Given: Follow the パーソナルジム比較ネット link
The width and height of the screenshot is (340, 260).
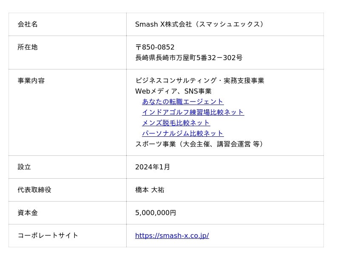Looking at the screenshot, I should pyautogui.click(x=183, y=133).
